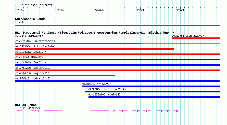The height and width of the screenshot is (125, 227).
Task: Click the nsv7242 purple inversion line
Action: point(62,38)
